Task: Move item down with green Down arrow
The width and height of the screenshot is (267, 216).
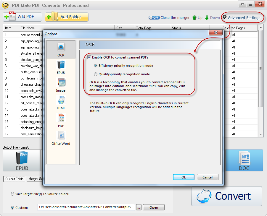Action: click(x=212, y=17)
